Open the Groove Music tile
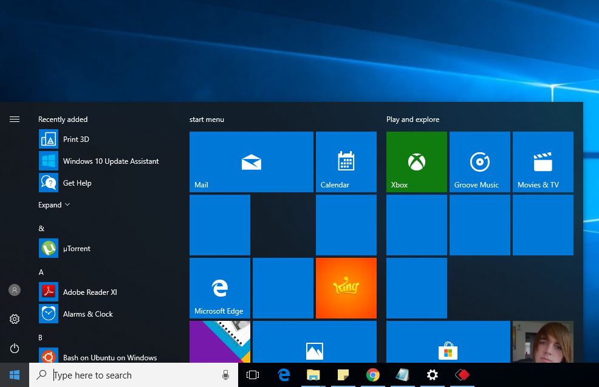599x387 pixels. (479, 161)
